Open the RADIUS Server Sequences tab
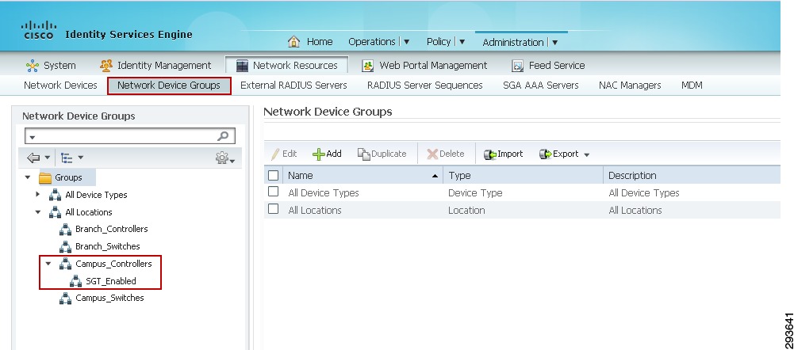The width and height of the screenshot is (794, 350). click(x=425, y=86)
